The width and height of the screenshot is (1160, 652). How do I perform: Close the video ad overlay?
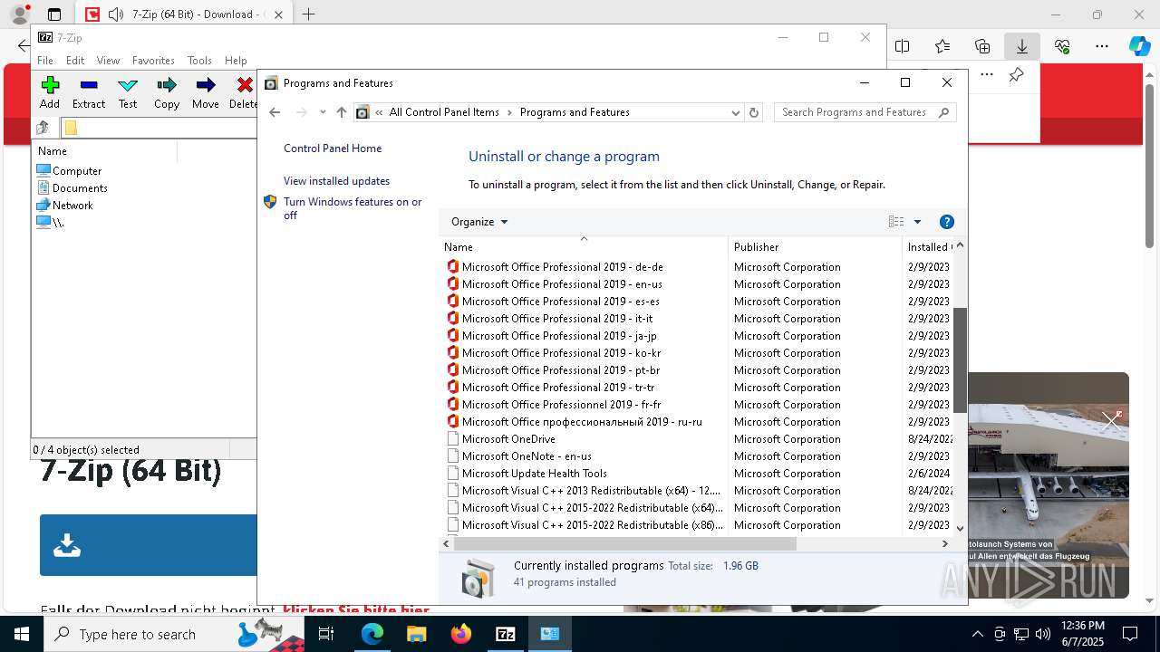point(1111,419)
